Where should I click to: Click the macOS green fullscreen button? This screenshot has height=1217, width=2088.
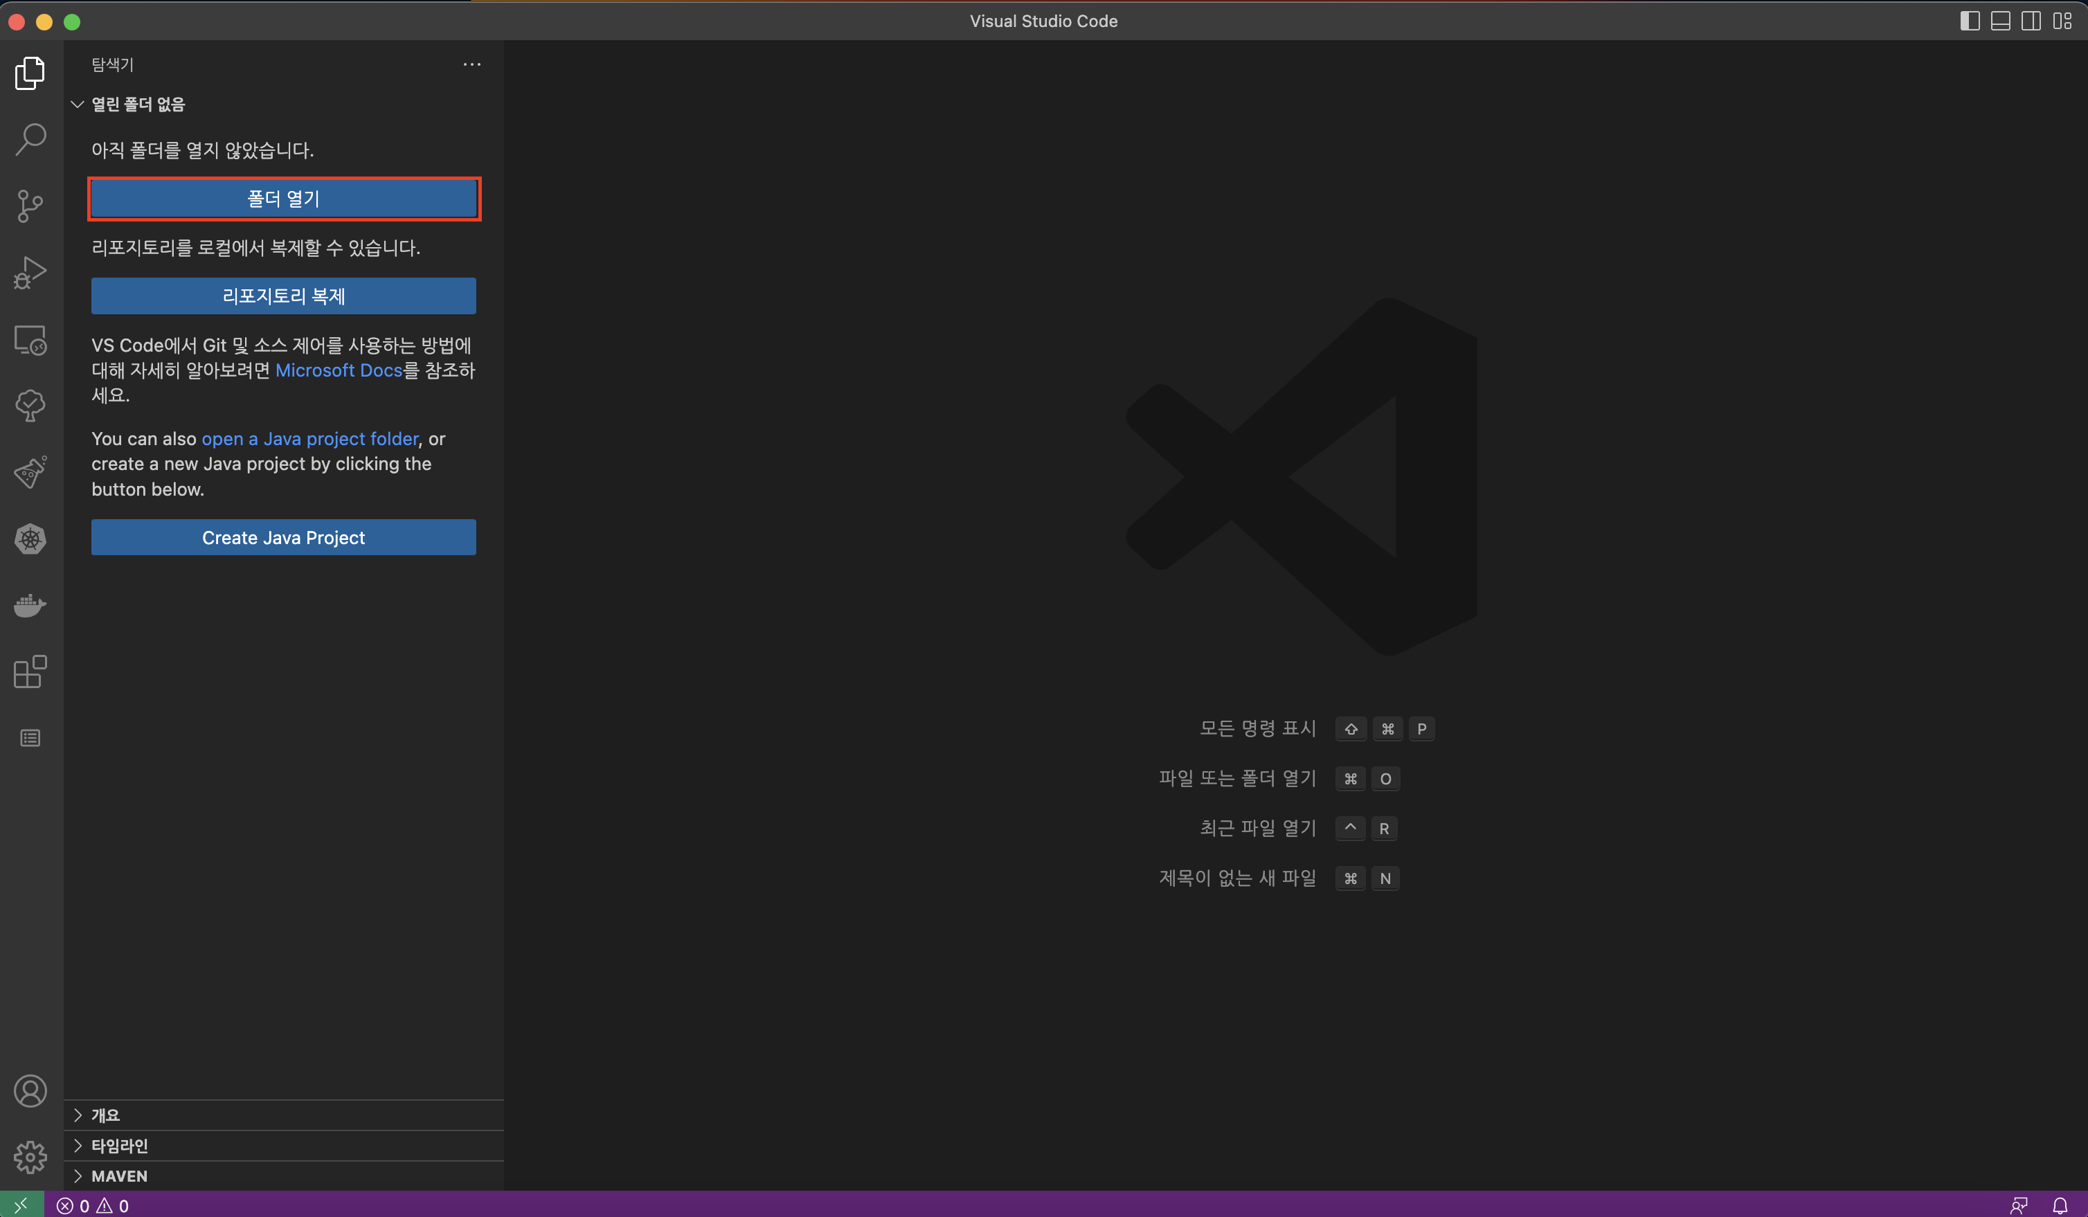72,21
